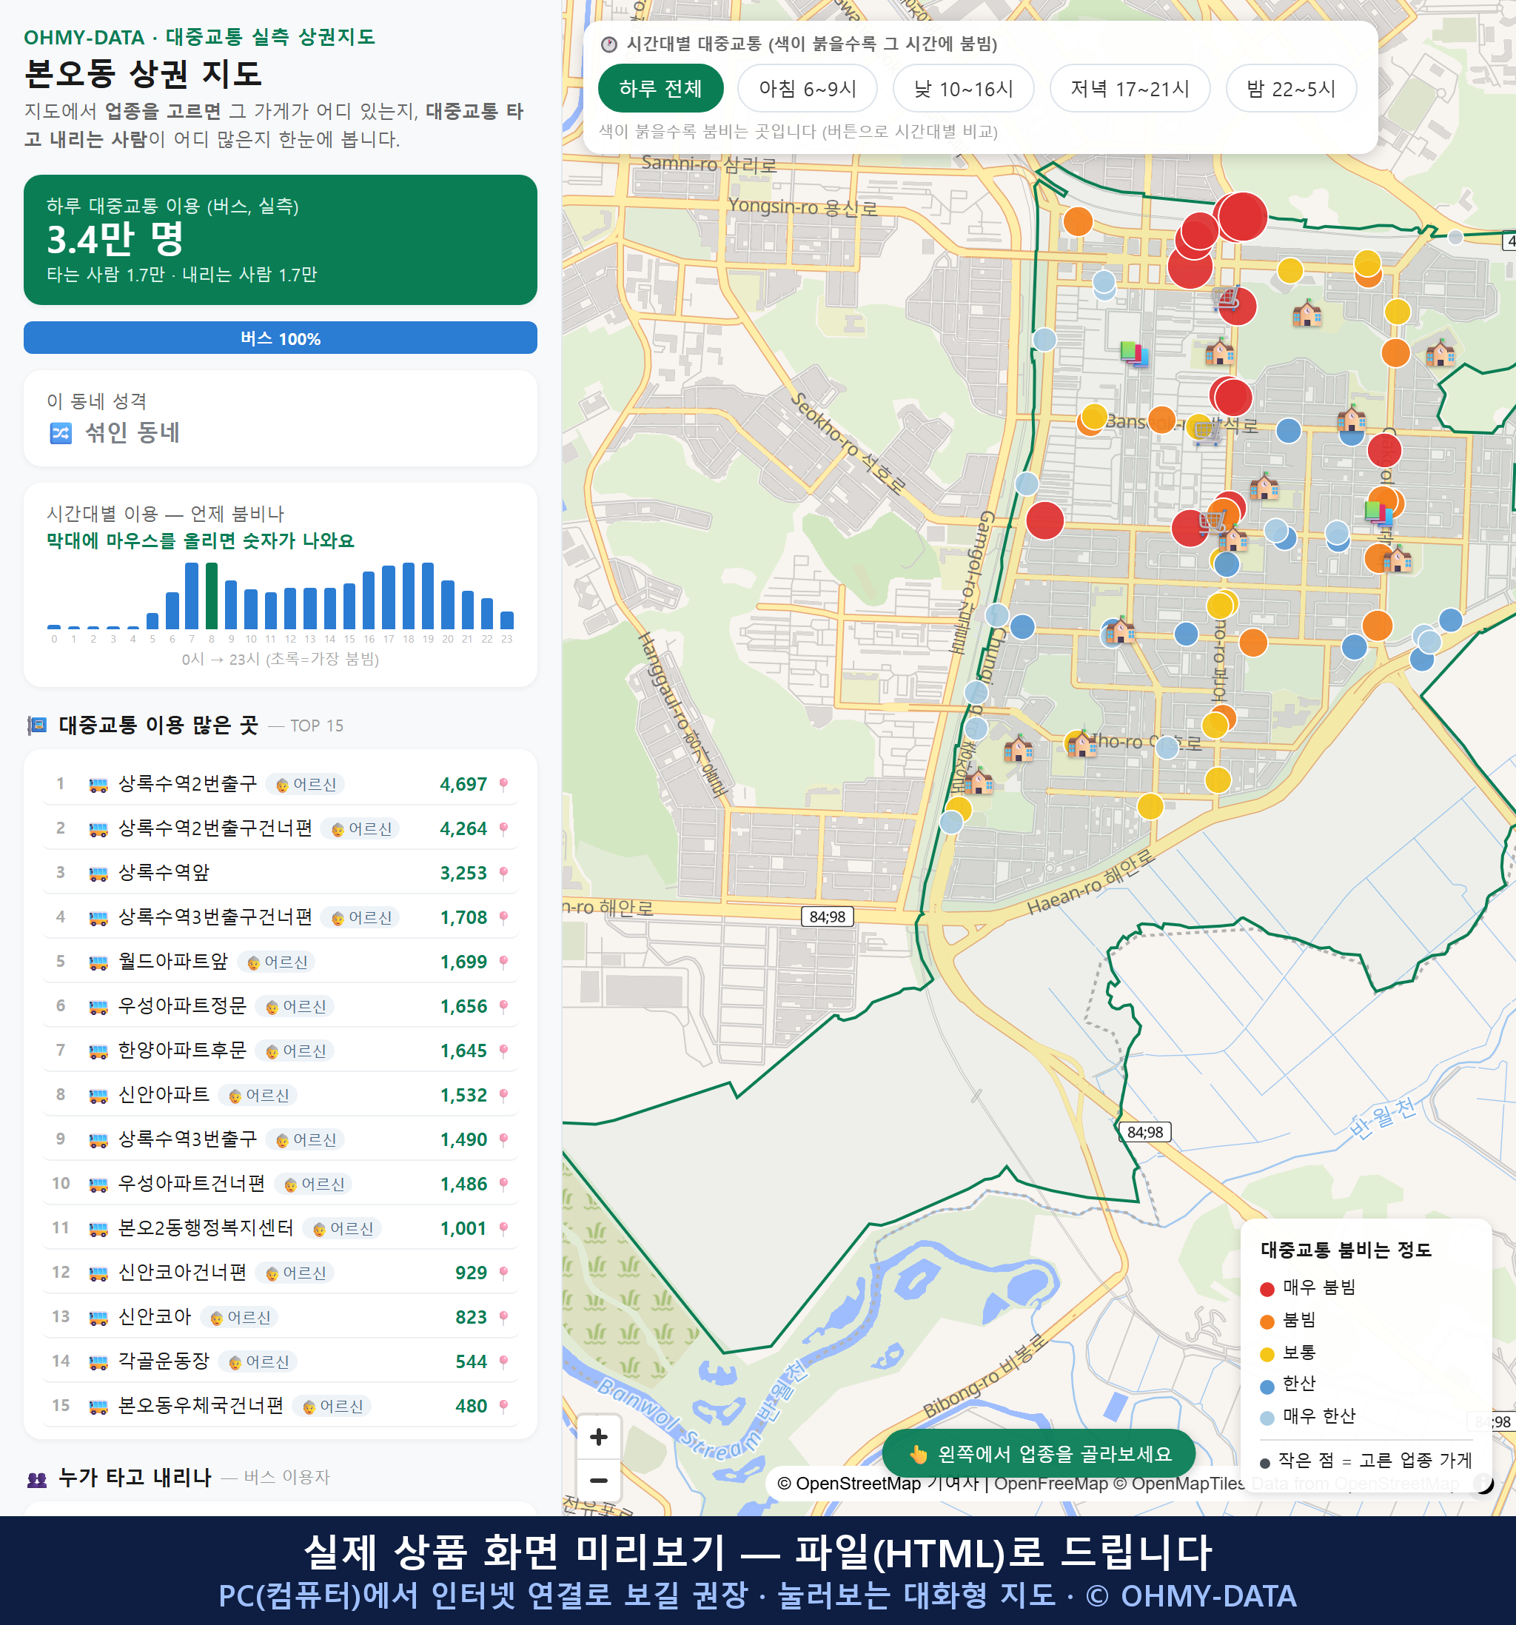
Task: Switch to the 아침 6~9시 time filter
Action: [808, 88]
